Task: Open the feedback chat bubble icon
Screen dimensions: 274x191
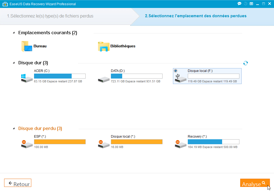Action: click(239, 4)
